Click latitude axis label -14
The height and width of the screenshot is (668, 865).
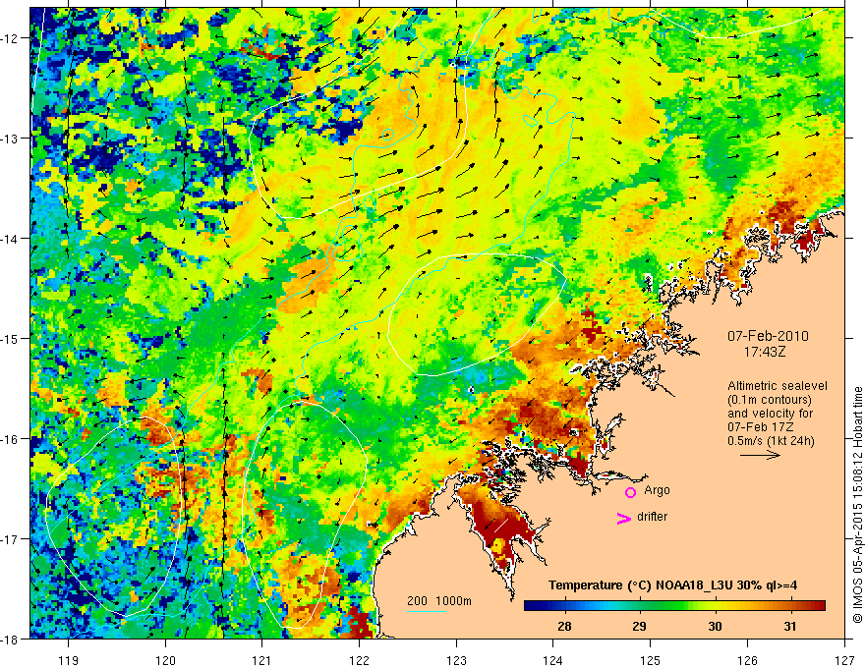(x=11, y=238)
